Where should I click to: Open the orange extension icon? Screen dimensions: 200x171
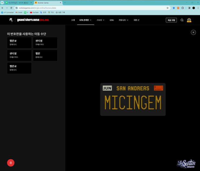[x=178, y=8]
